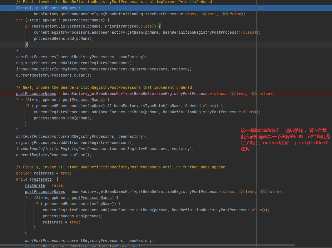Viewport: 332px width, 248px height.
Task: Click the yellow-highlighted closing brace at the caret
Action: (x=26, y=45)
